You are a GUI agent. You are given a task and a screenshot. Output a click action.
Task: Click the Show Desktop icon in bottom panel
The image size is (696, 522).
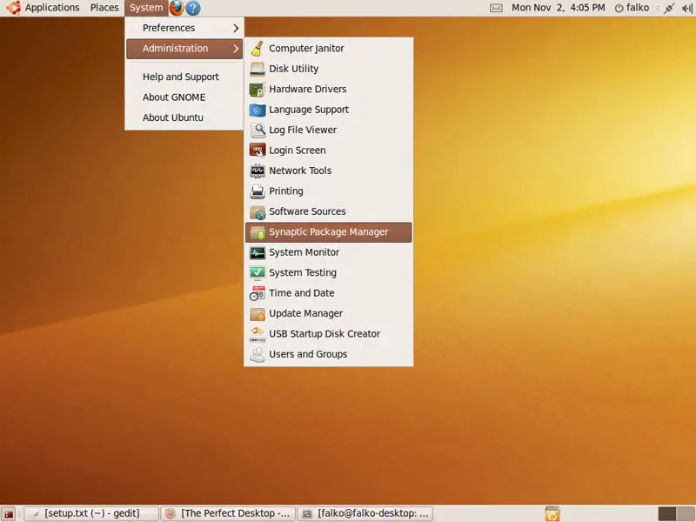9,513
